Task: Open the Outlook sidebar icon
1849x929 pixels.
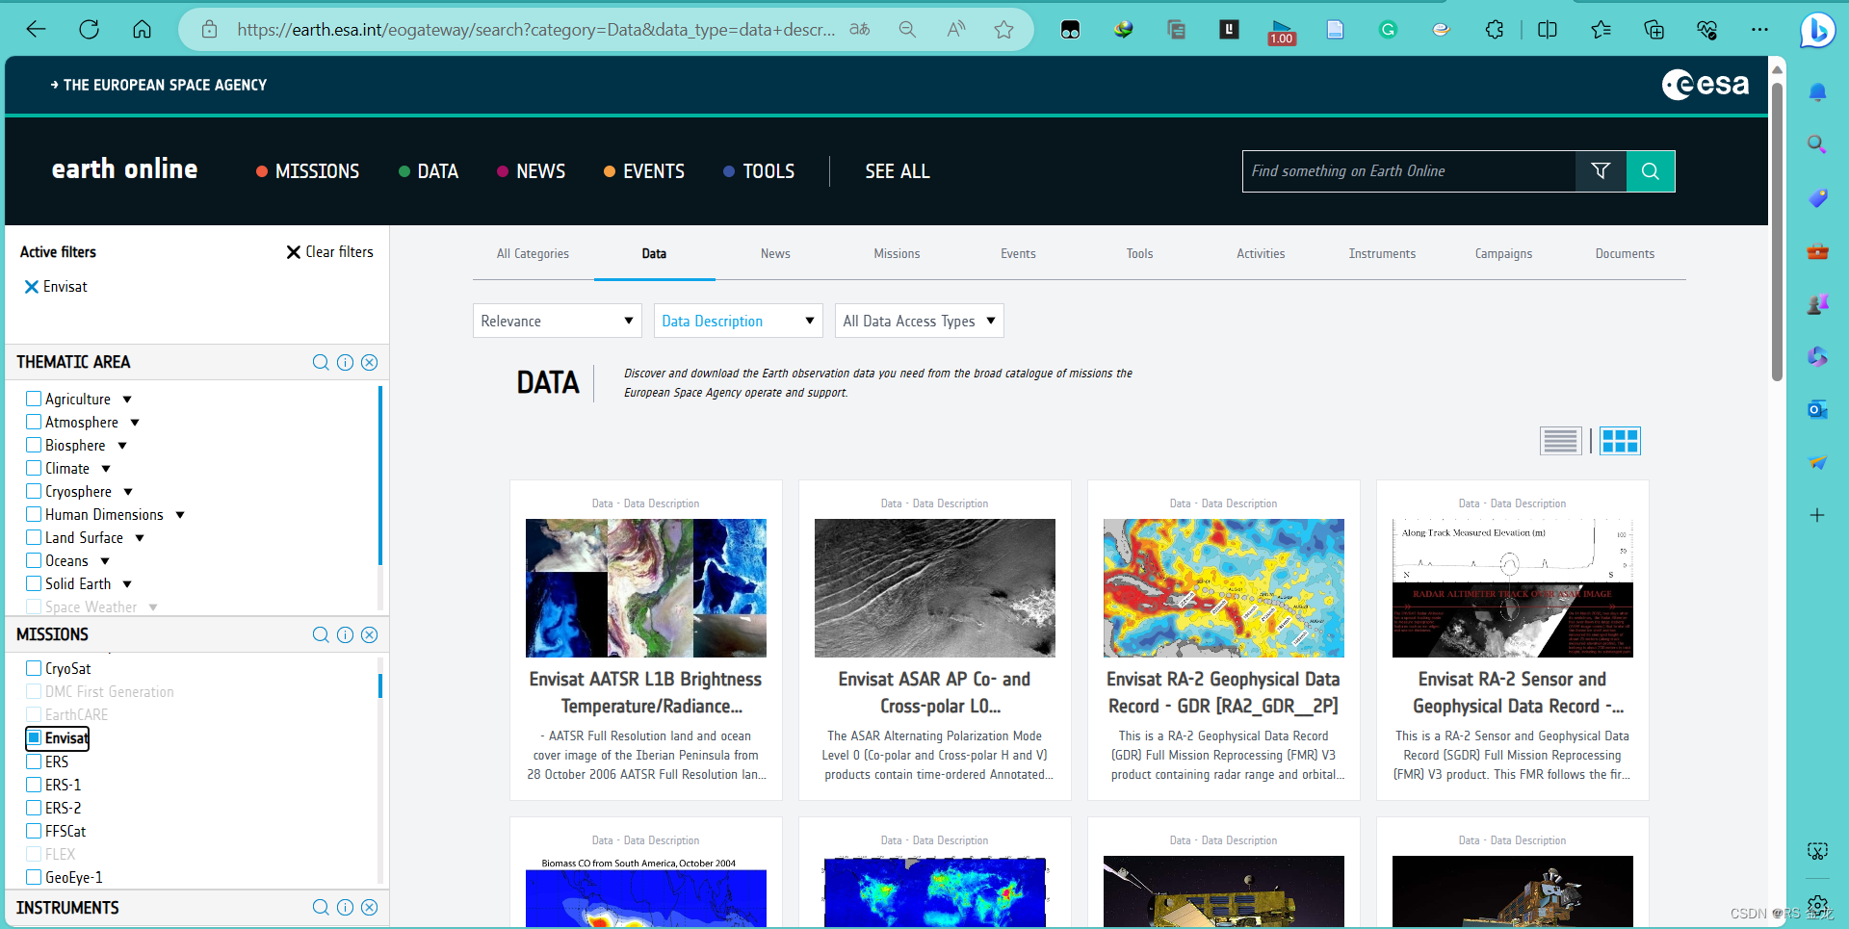Action: pos(1817,409)
